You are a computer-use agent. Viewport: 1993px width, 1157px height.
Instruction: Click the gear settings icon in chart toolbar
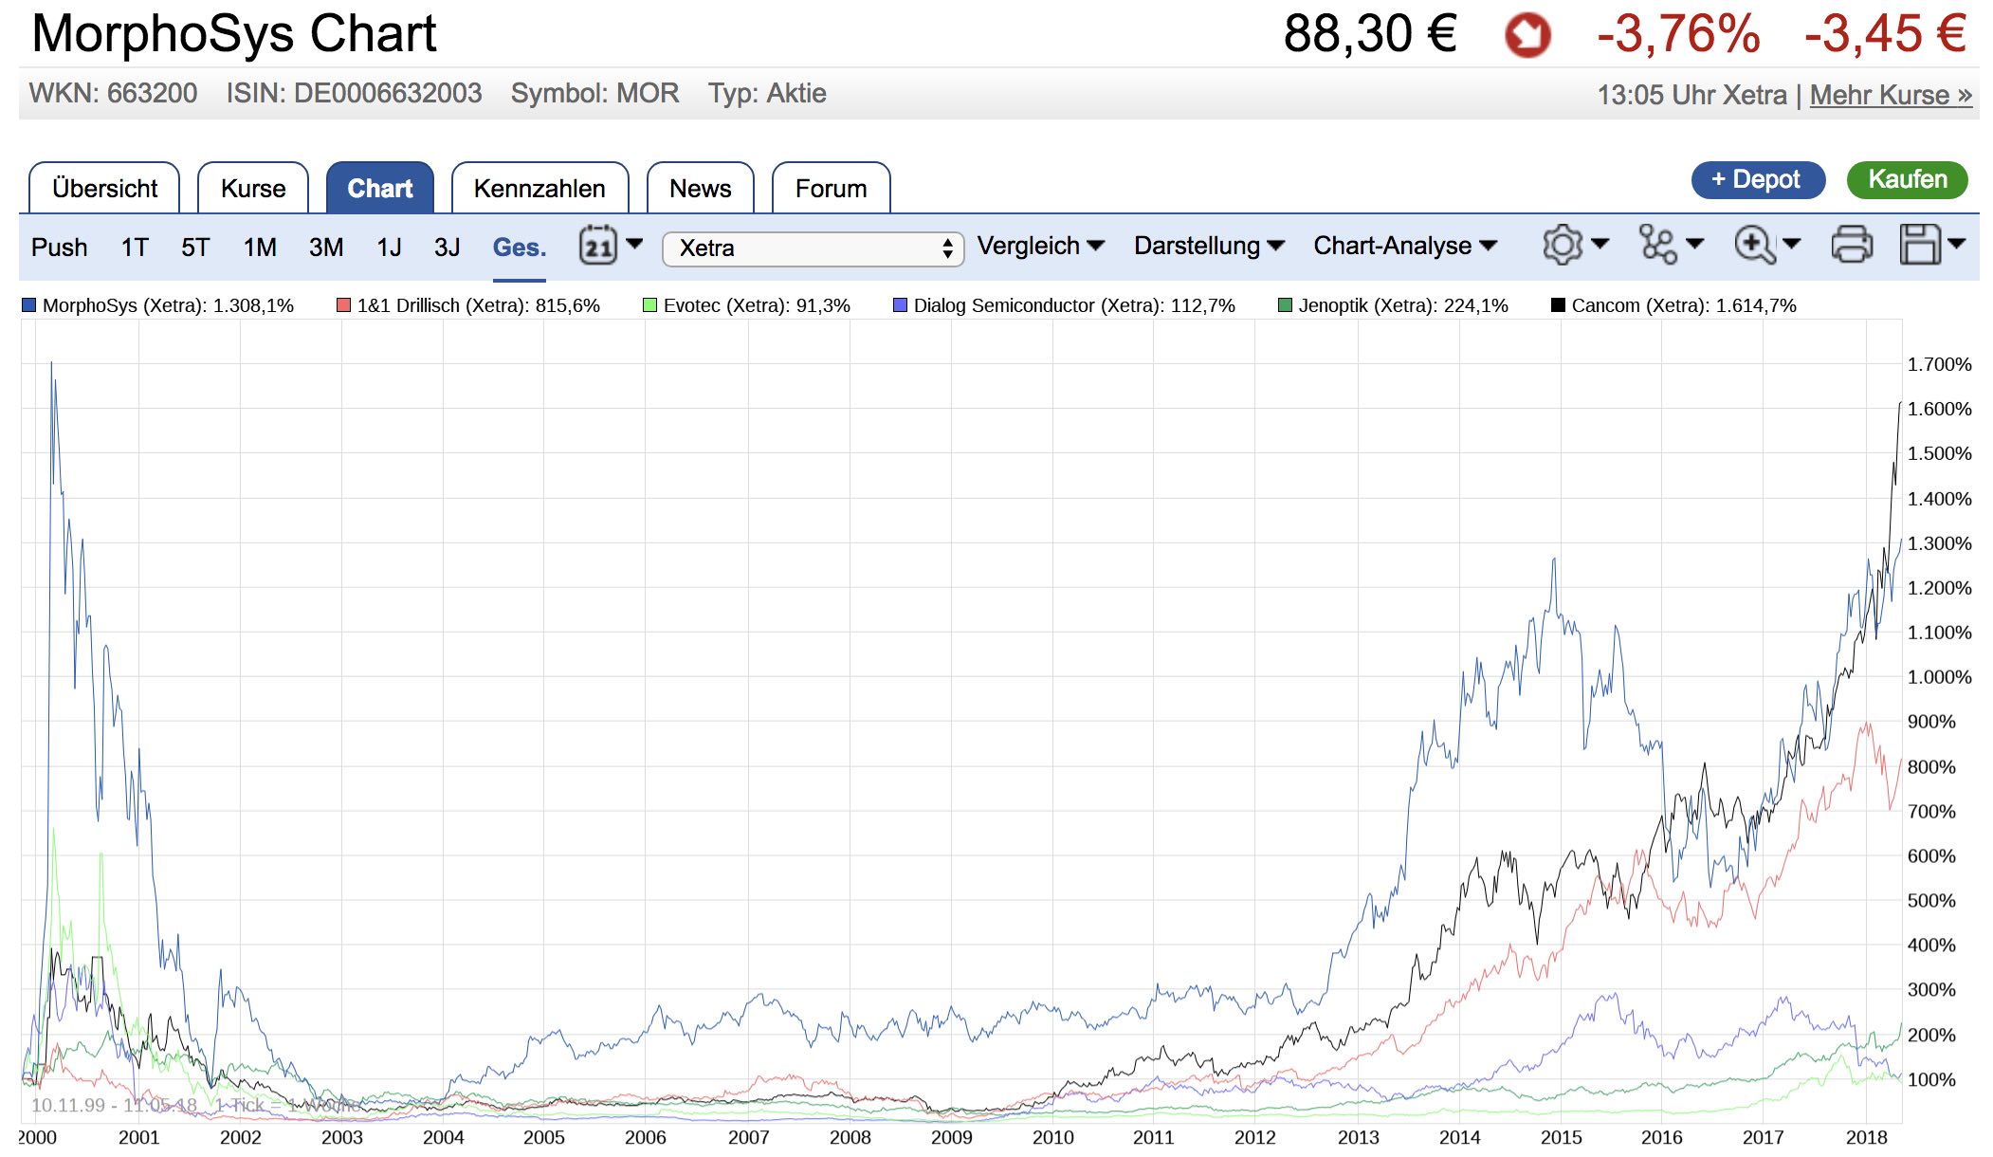(1563, 245)
